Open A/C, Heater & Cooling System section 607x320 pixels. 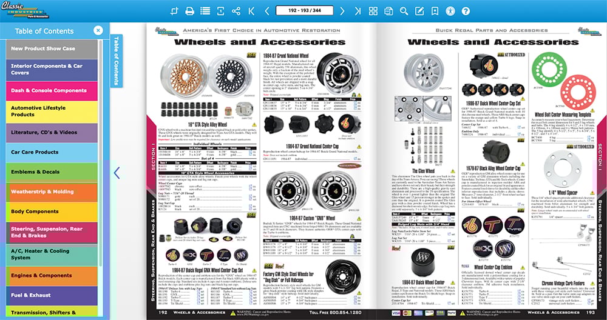tap(52, 255)
